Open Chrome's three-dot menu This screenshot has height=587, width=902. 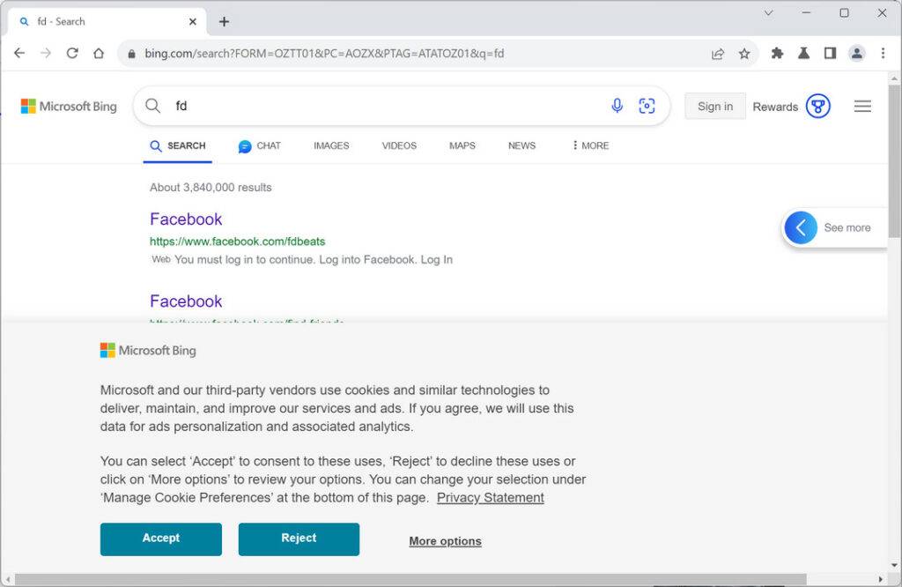coord(883,53)
